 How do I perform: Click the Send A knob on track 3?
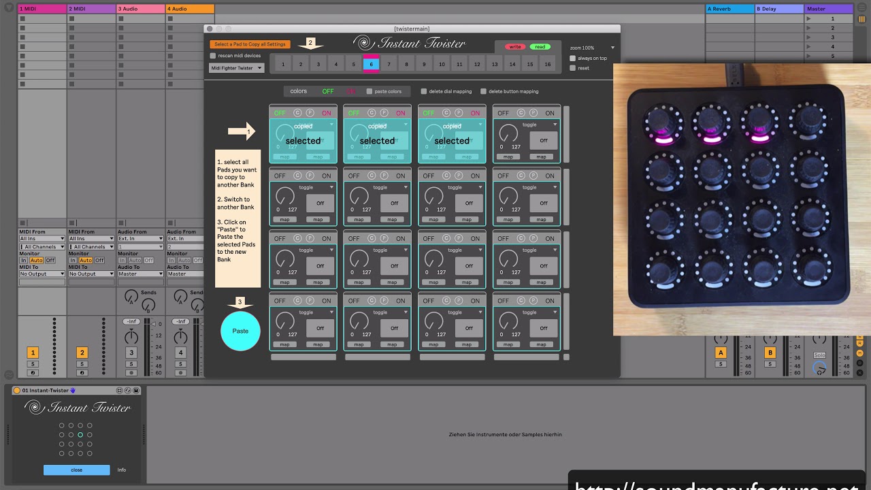coord(131,297)
